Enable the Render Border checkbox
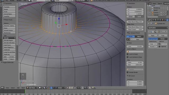Viewport: 169px width, 95px height. click(x=128, y=72)
